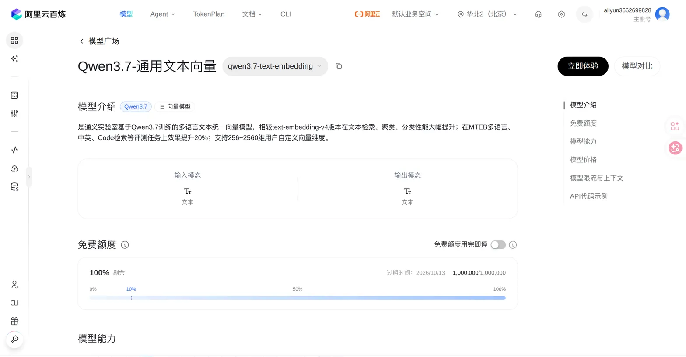
Task: Click the 输出模态 文本 item
Action: [407, 196]
